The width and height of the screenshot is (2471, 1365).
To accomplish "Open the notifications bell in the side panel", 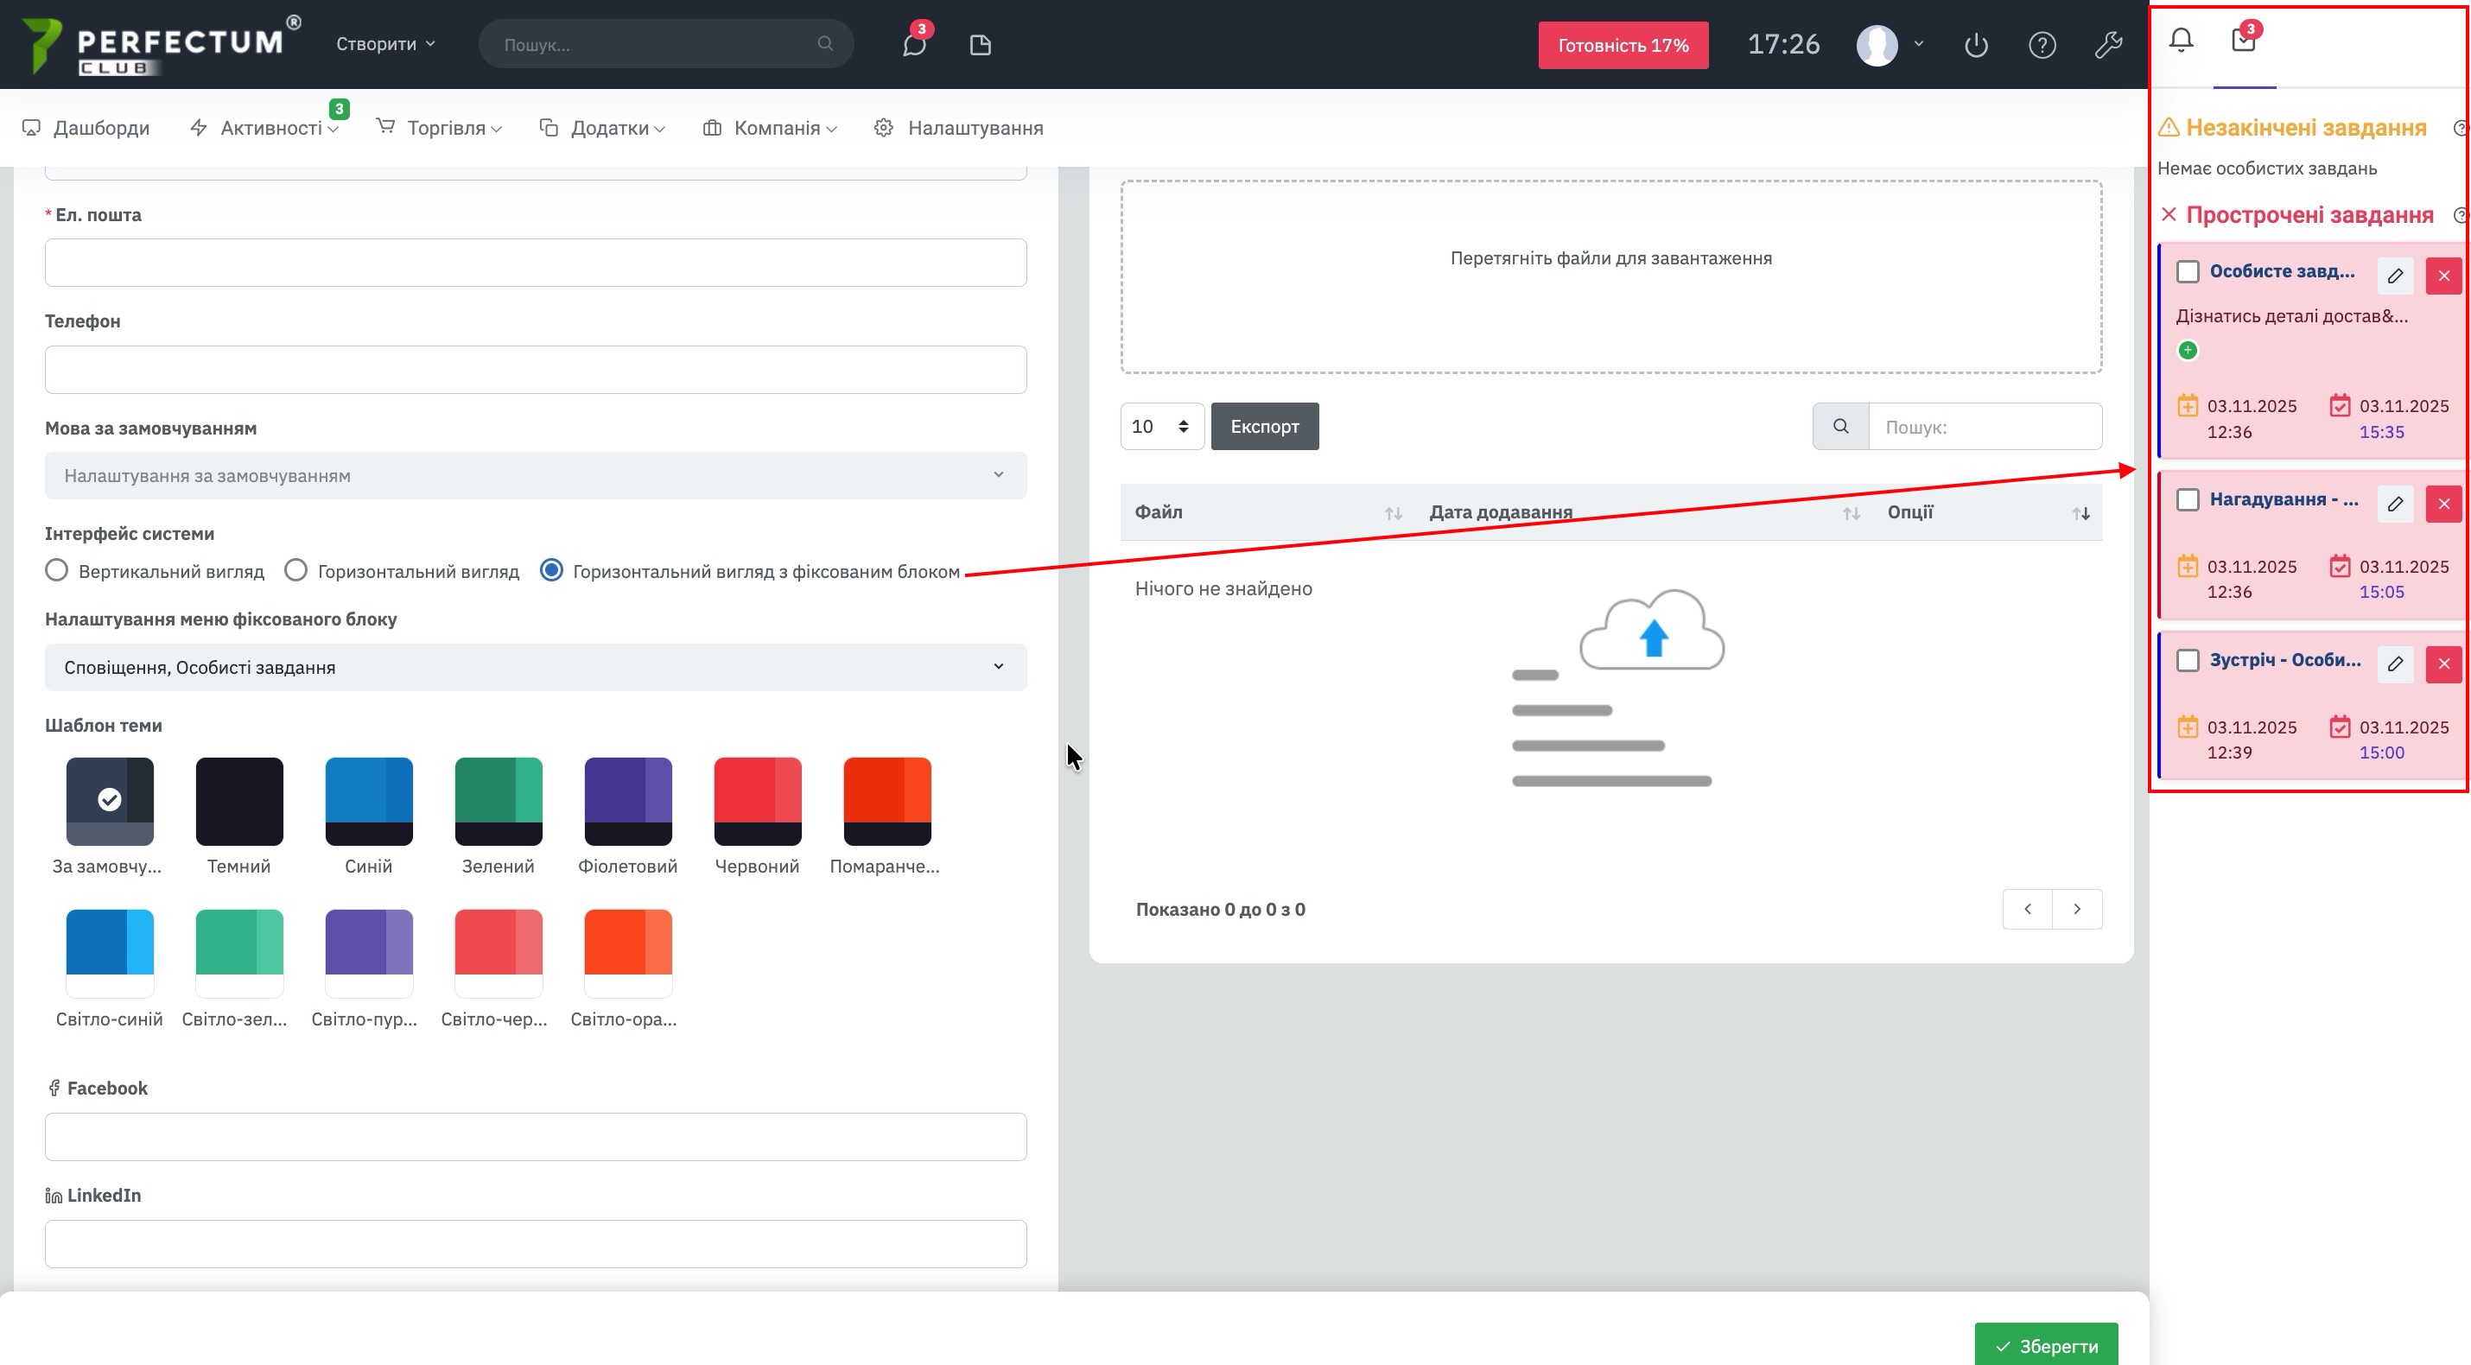I will pyautogui.click(x=2181, y=41).
